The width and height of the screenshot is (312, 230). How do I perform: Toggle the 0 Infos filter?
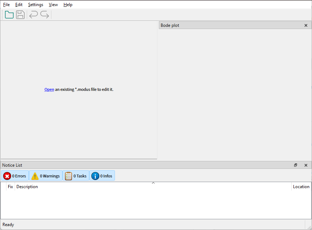point(102,176)
